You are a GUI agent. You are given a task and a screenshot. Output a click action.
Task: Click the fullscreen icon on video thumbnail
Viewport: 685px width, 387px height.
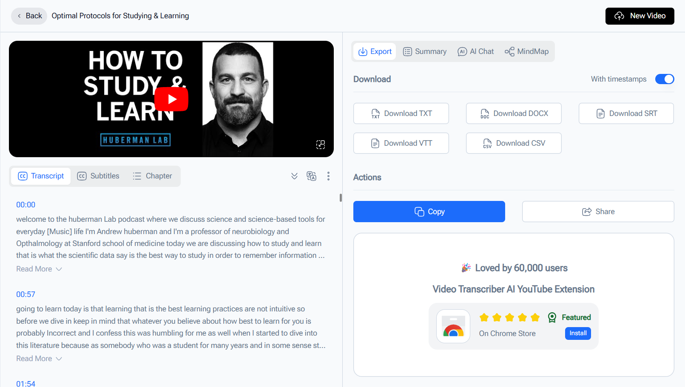(x=321, y=144)
